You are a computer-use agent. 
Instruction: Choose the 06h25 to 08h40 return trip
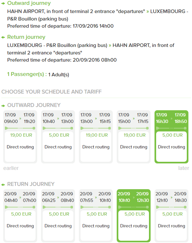click(58, 216)
